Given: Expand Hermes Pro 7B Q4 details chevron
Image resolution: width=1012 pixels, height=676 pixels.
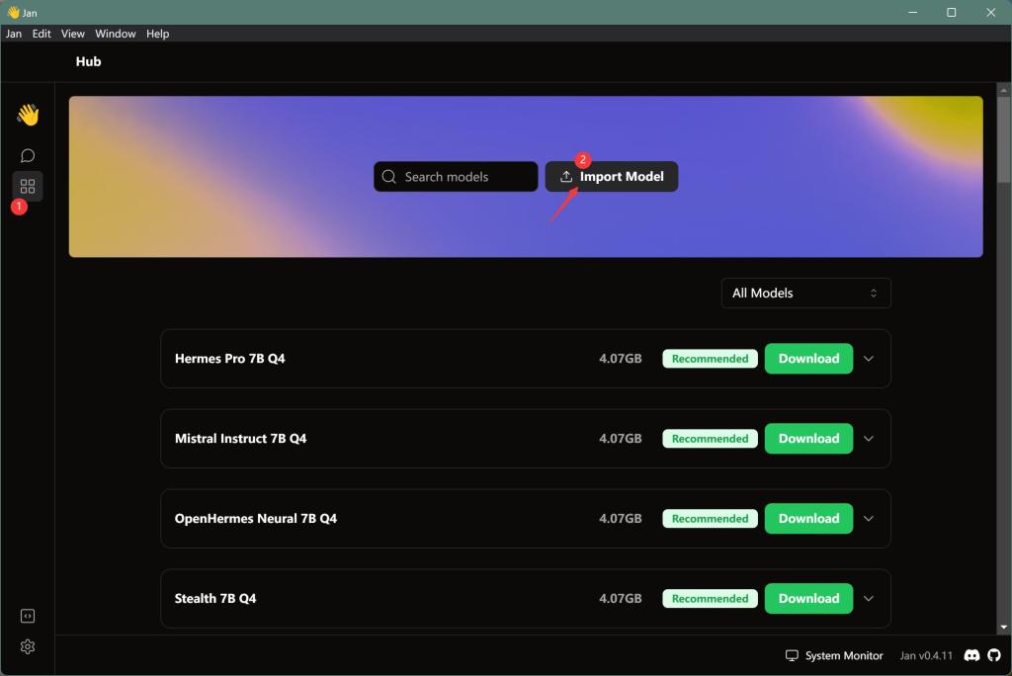Looking at the screenshot, I should tap(869, 359).
